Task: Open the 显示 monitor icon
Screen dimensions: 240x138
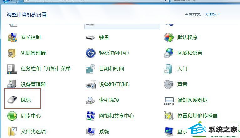Action: coord(169,132)
